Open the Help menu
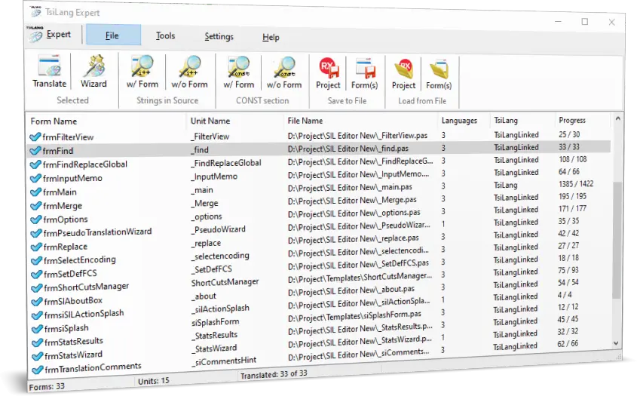The height and width of the screenshot is (396, 637). [271, 38]
